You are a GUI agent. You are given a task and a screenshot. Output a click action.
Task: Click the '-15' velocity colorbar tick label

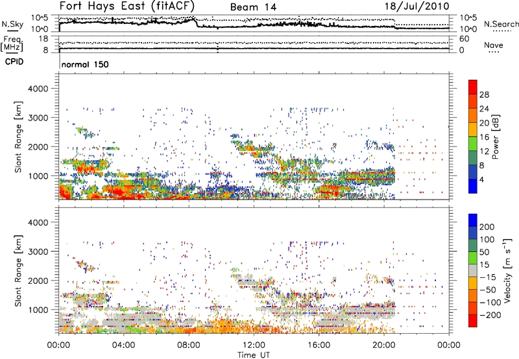488,277
